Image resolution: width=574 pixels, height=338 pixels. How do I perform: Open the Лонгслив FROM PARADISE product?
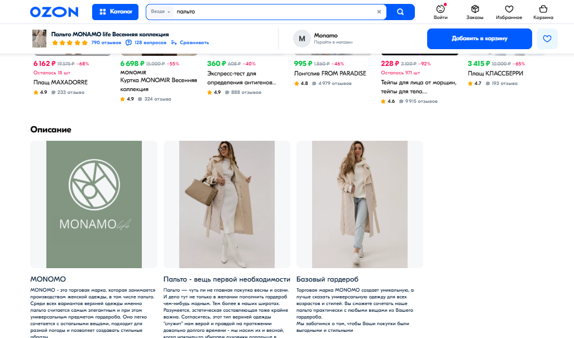(329, 73)
